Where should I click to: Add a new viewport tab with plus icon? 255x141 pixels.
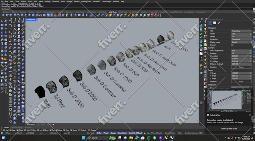click(53, 124)
